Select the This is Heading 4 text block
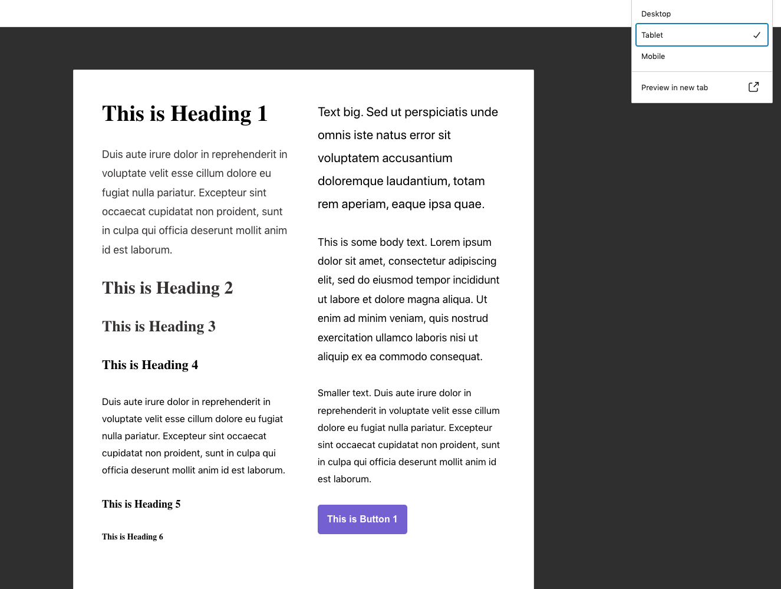The width and height of the screenshot is (781, 589). pos(150,364)
